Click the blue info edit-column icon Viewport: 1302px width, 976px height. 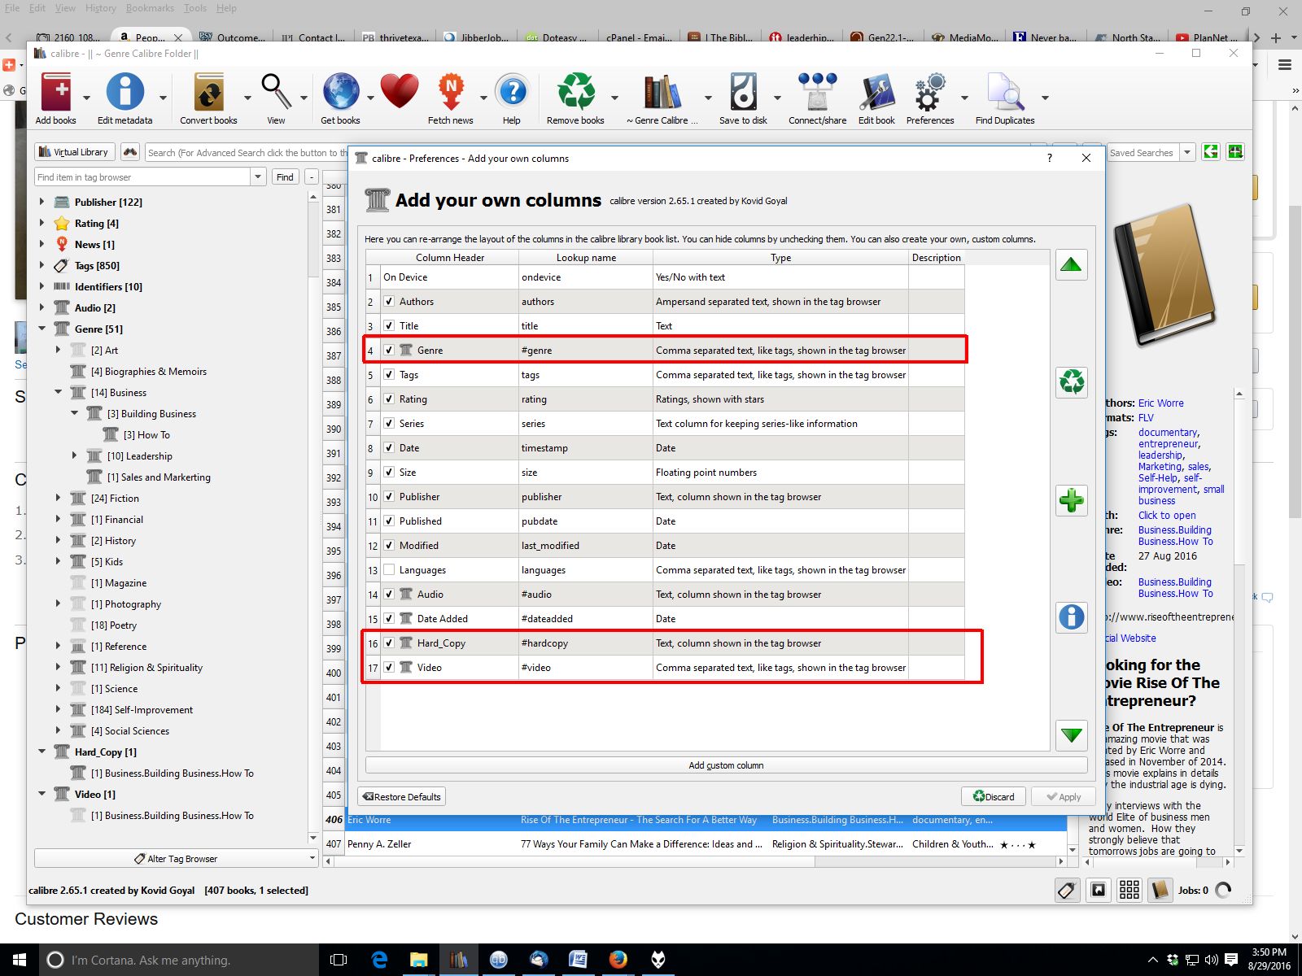[x=1072, y=617]
